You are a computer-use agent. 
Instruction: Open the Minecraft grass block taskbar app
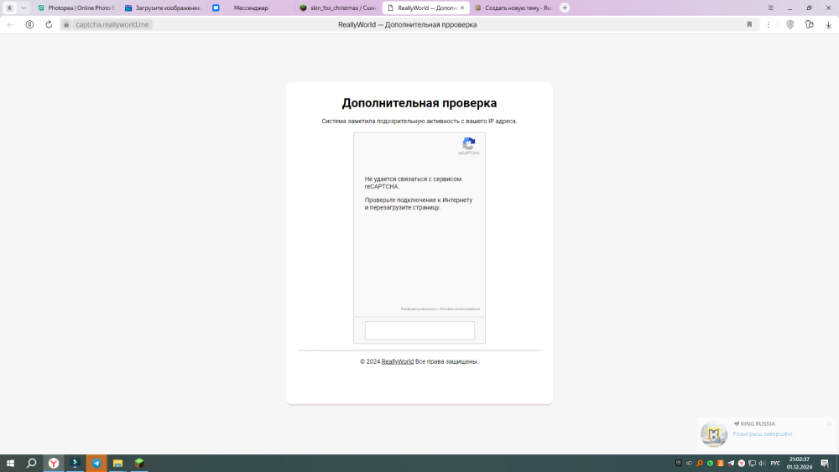point(139,463)
